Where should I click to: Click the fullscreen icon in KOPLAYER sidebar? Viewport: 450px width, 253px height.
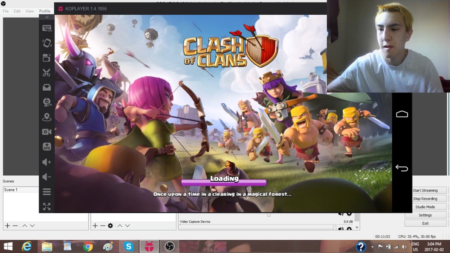(x=47, y=206)
